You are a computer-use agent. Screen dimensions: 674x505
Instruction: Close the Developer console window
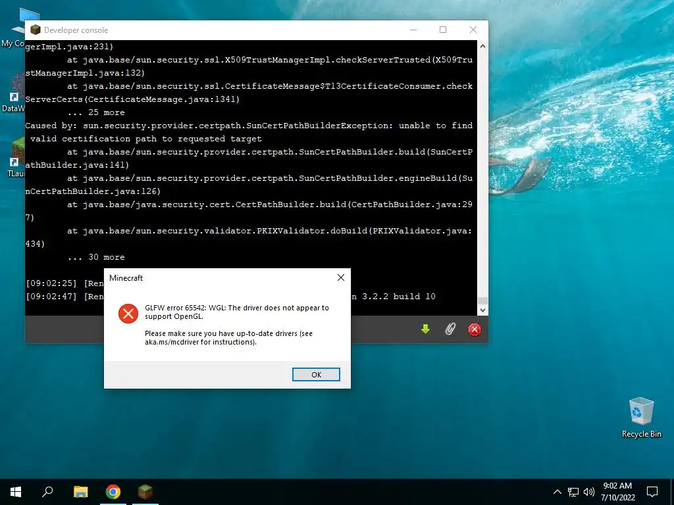[473, 30]
